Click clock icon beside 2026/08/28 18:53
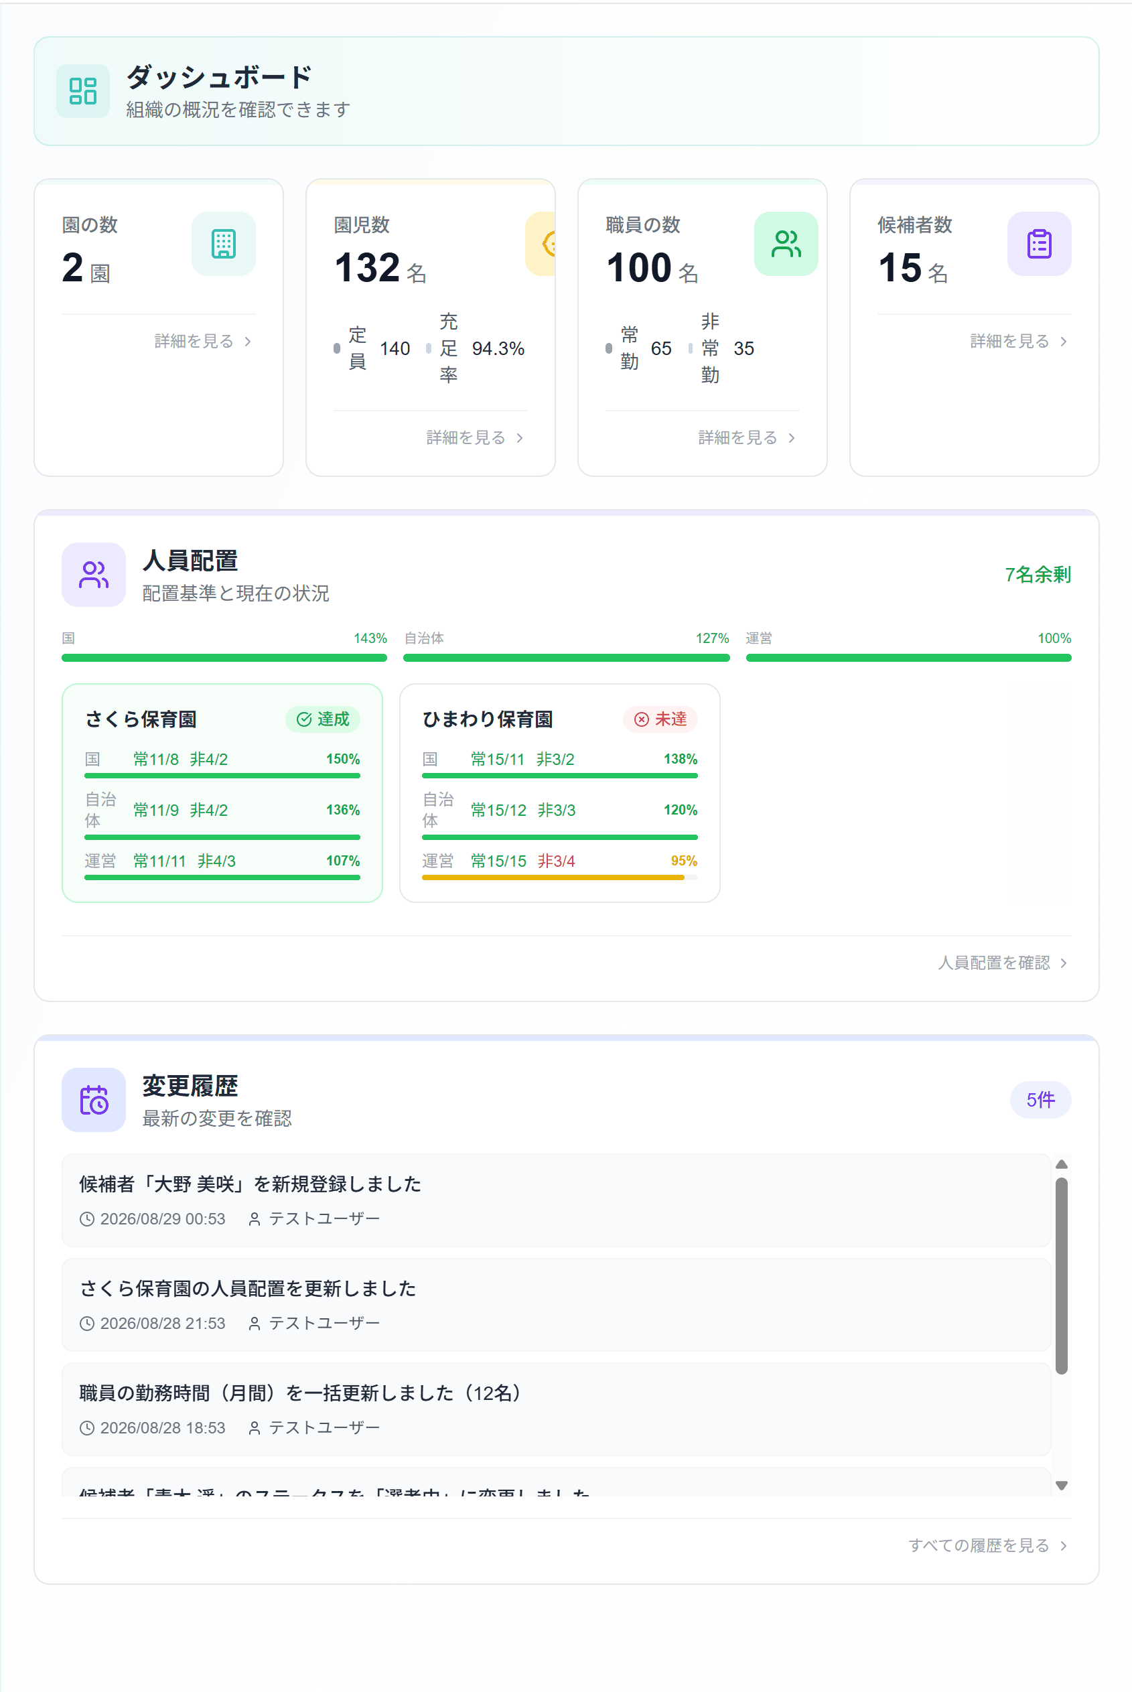The image size is (1132, 1692). 86,1428
